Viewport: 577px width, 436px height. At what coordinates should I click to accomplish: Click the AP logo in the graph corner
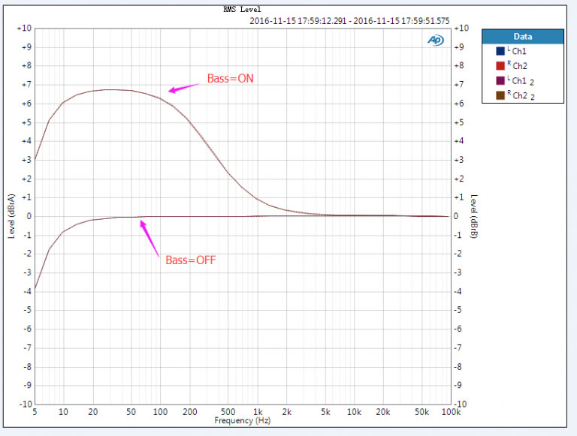[x=436, y=40]
